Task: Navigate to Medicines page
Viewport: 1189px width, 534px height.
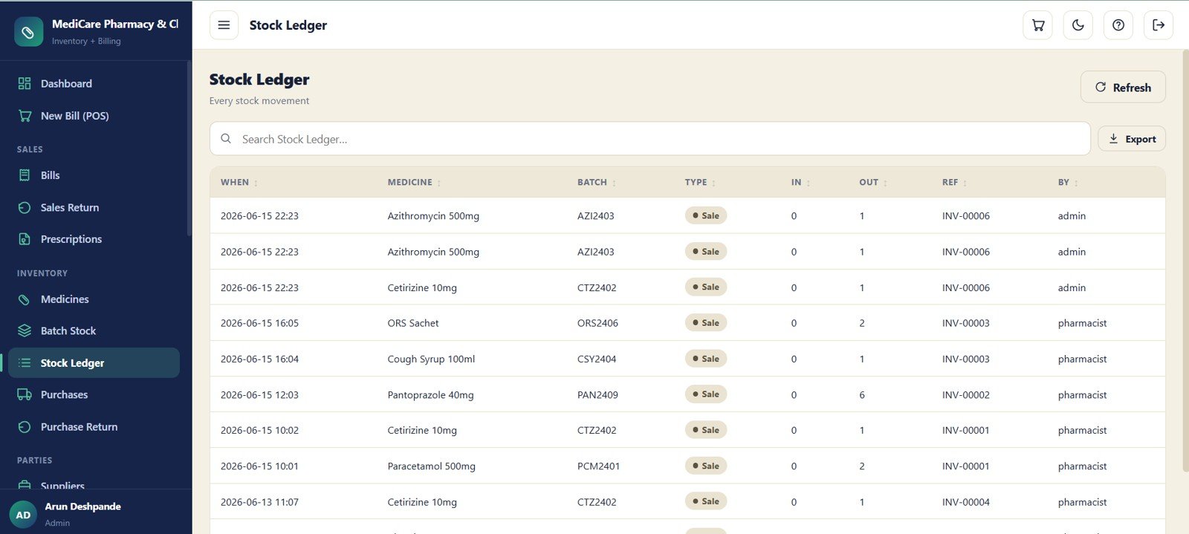Action: click(94, 299)
